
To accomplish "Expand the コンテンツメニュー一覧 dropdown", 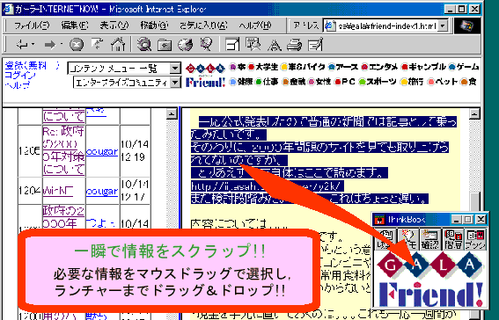I will 175,68.
